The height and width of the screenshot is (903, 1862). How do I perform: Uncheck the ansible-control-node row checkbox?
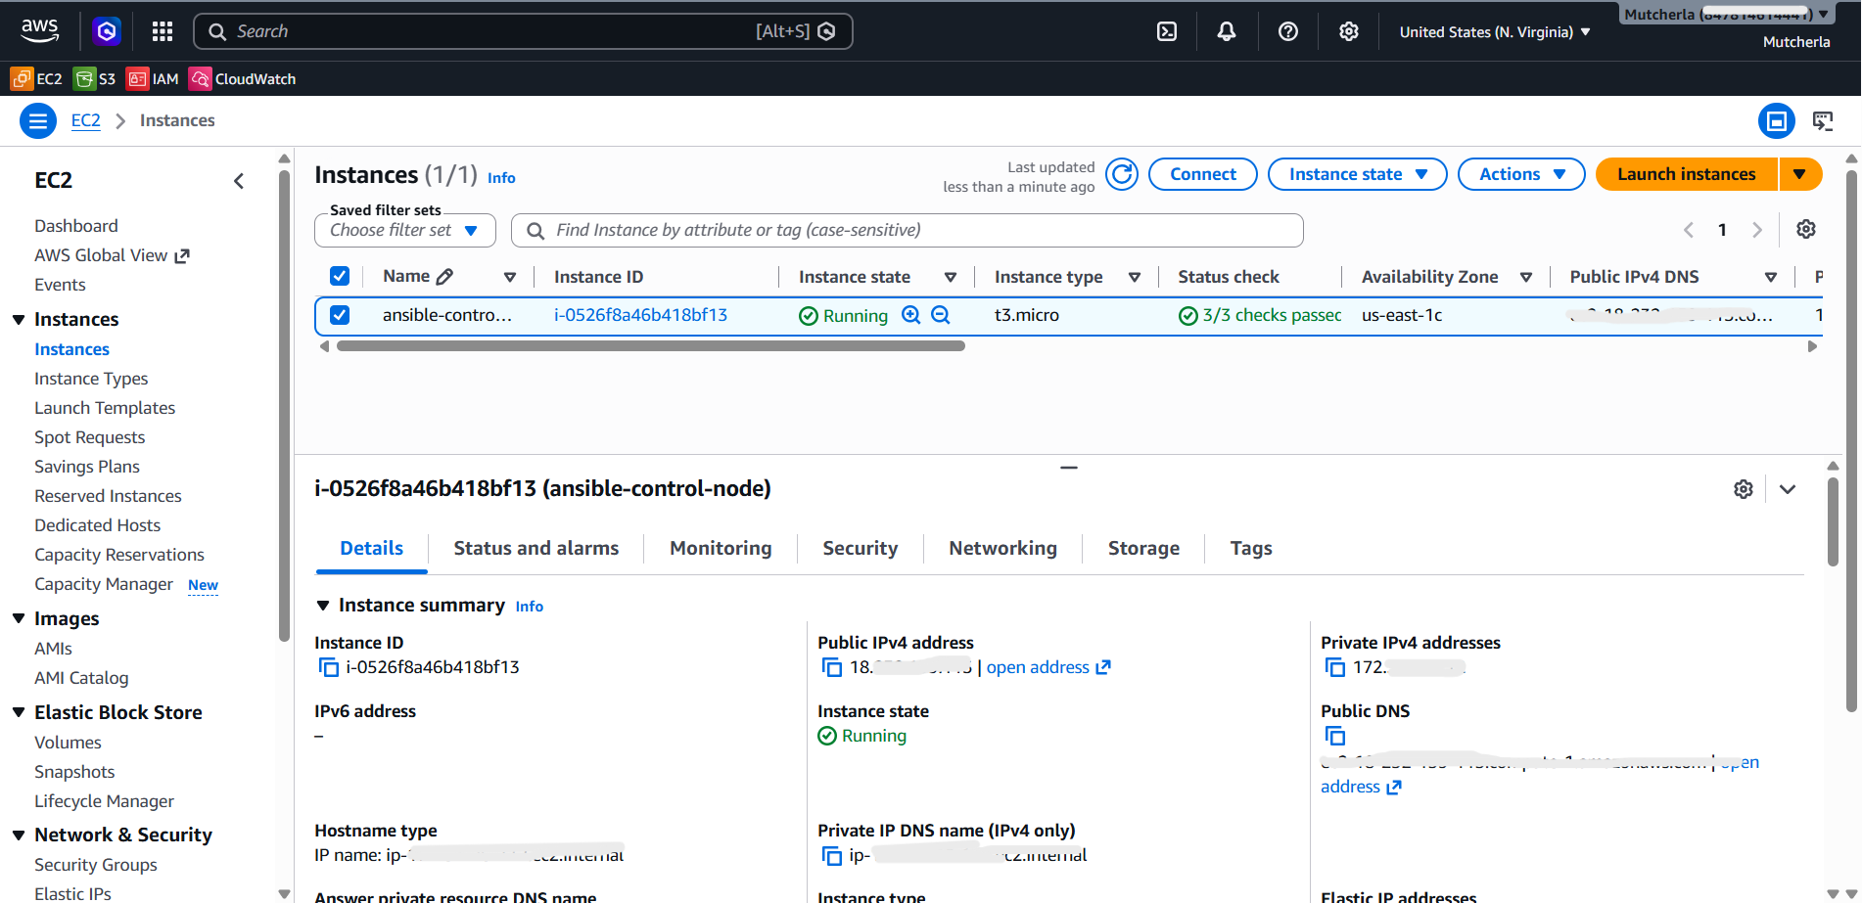[x=340, y=315]
